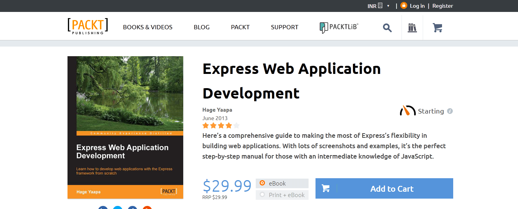This screenshot has height=209, width=518.
Task: Click the book cover thumbnail
Action: (125, 127)
